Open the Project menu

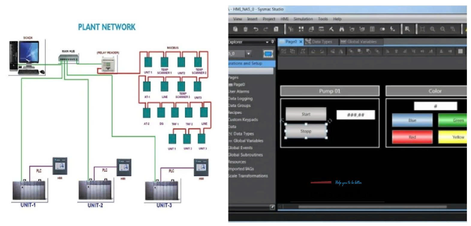(x=269, y=19)
